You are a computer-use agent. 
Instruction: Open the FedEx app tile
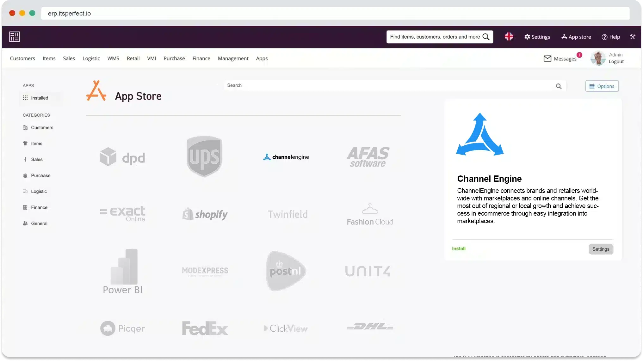pyautogui.click(x=205, y=328)
